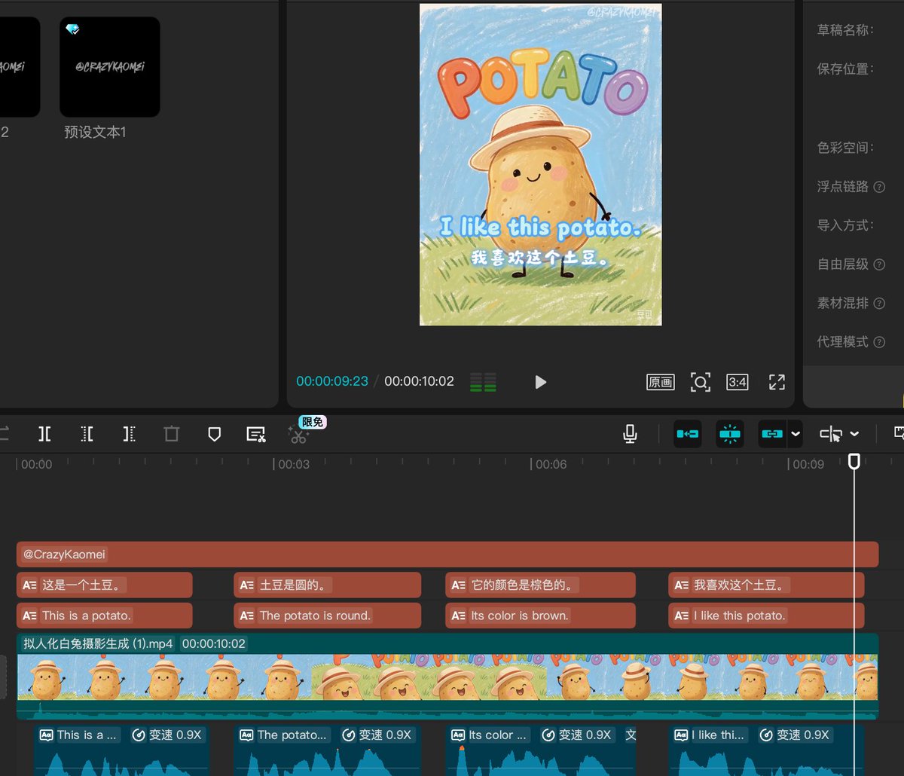Viewport: 904px width, 776px height.
Task: Click 变速 0.9X badge on "This is a" audio
Action: [166, 735]
